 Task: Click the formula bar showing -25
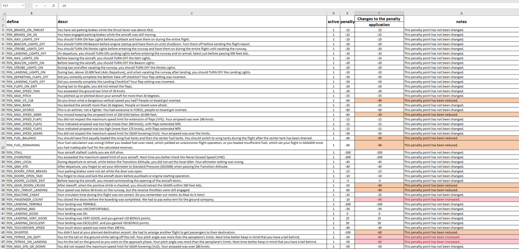[288, 6]
